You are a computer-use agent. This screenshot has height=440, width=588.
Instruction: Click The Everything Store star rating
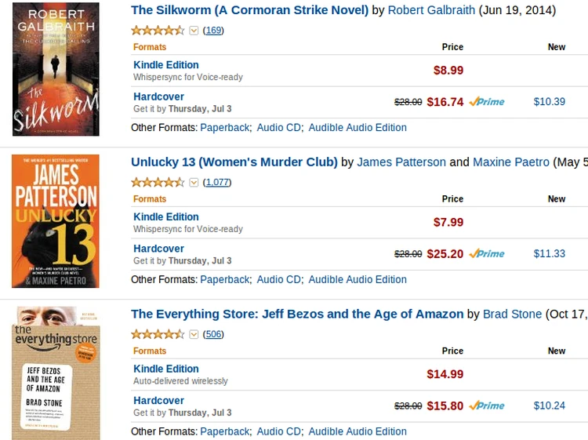[158, 334]
